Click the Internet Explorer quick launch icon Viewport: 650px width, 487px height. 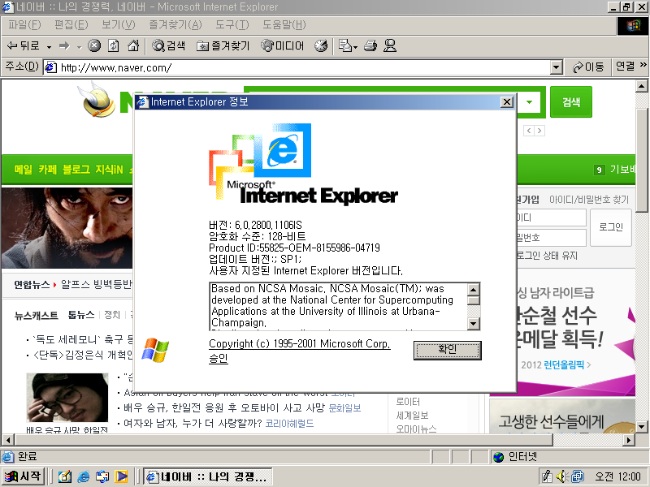coord(84,476)
